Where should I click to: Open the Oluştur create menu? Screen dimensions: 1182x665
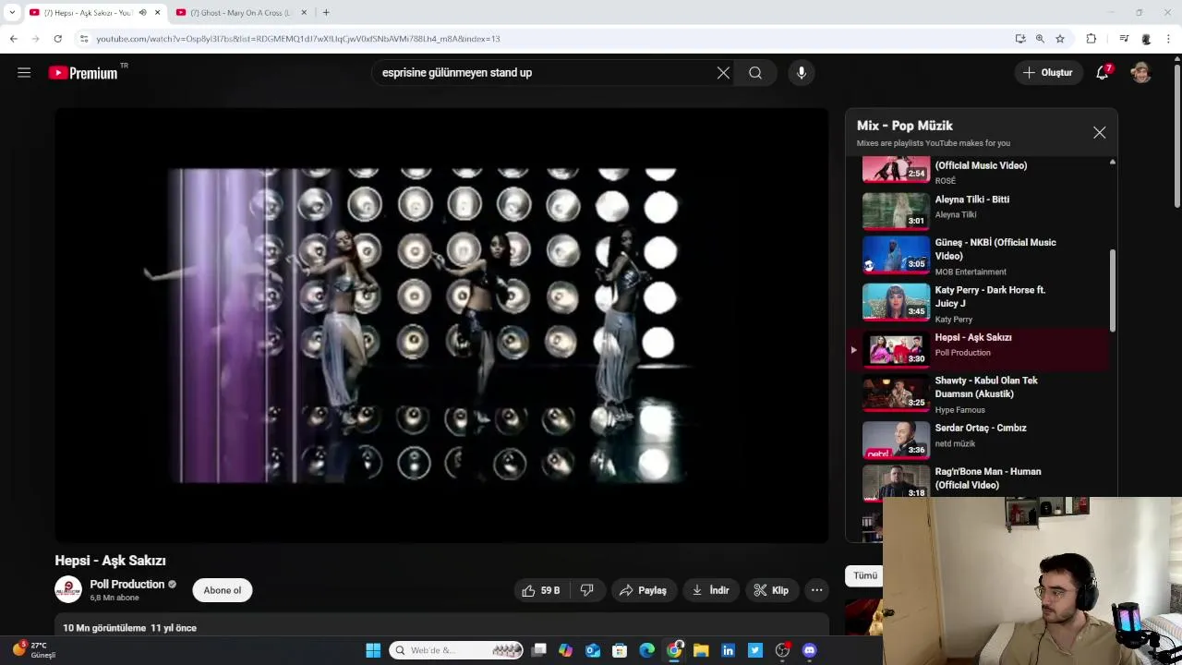coord(1048,73)
